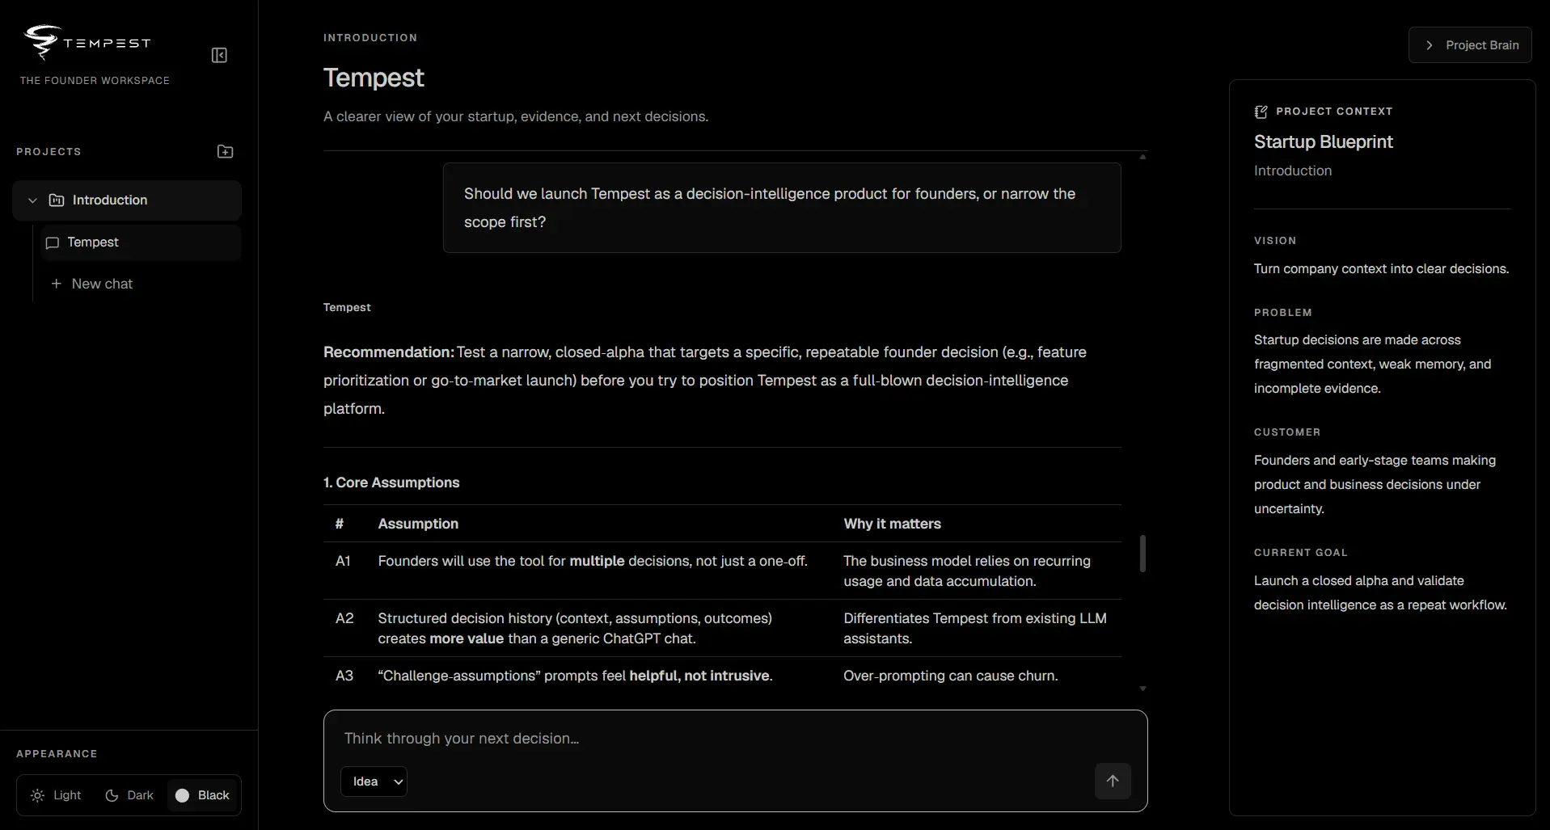Screen dimensions: 1550x830
Task: Click the chat scrollbar thumb
Action: [1142, 554]
